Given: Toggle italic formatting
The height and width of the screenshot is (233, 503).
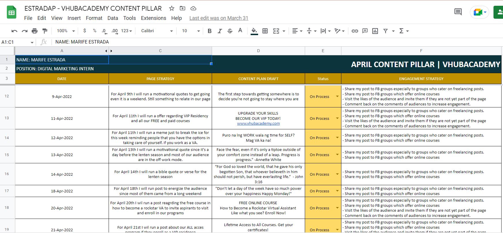Looking at the screenshot, I should 220,31.
